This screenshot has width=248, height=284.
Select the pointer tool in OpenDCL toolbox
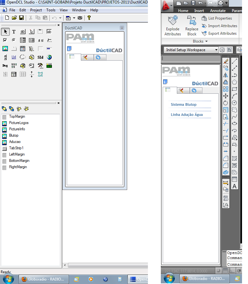(5, 32)
